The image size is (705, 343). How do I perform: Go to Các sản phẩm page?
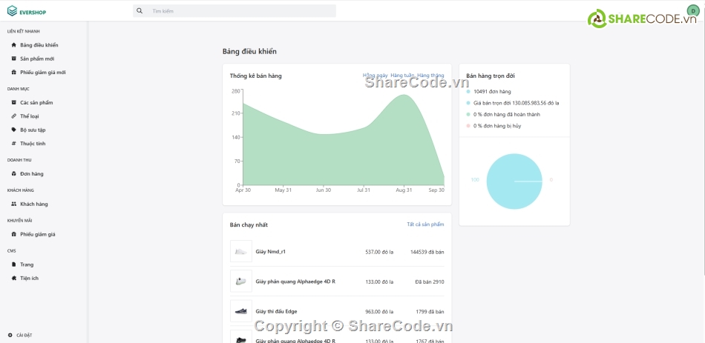36,103
